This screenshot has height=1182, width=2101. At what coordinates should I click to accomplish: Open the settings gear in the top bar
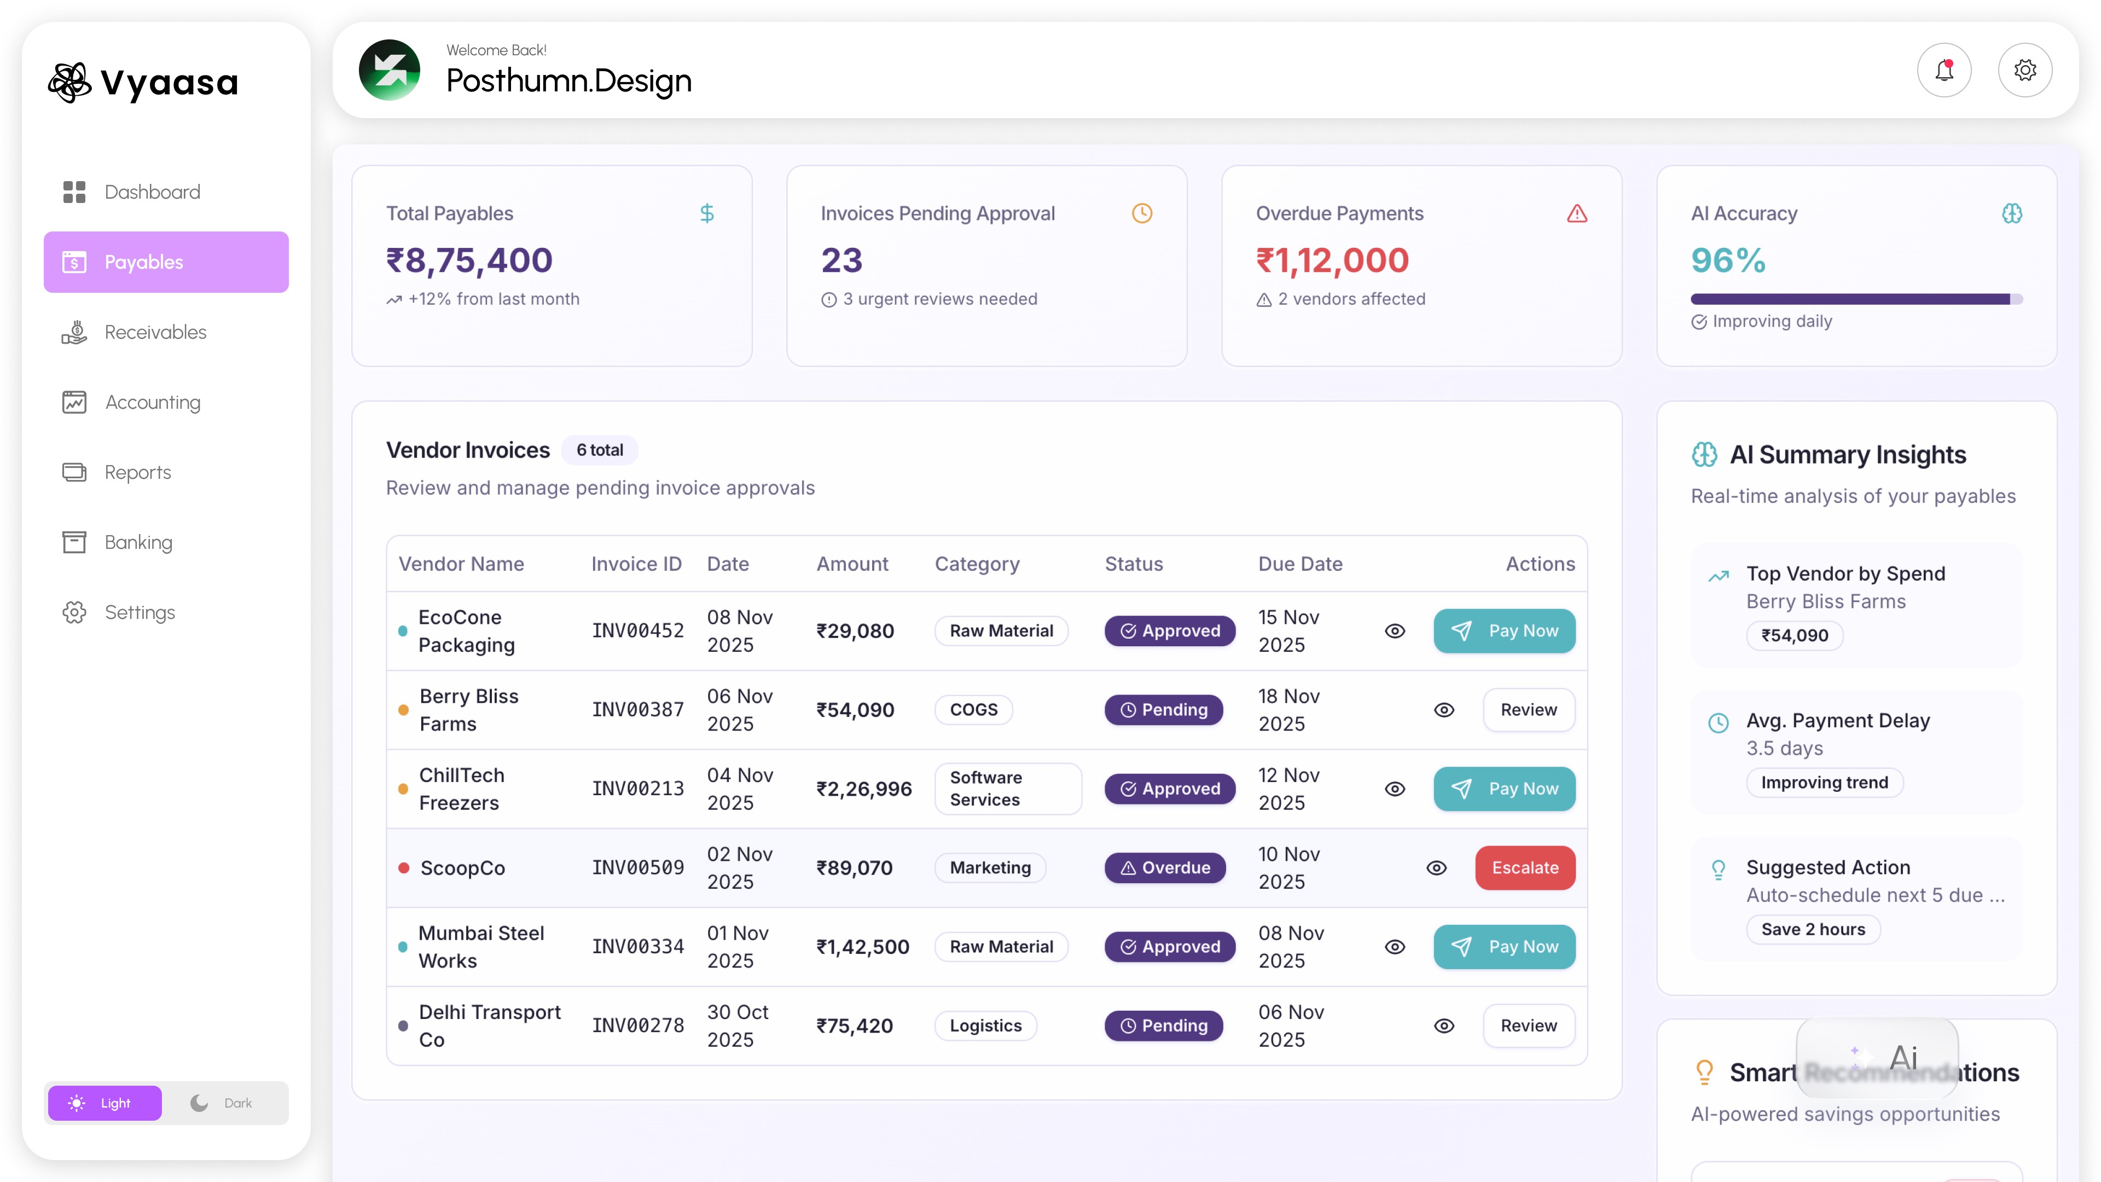(x=2025, y=70)
